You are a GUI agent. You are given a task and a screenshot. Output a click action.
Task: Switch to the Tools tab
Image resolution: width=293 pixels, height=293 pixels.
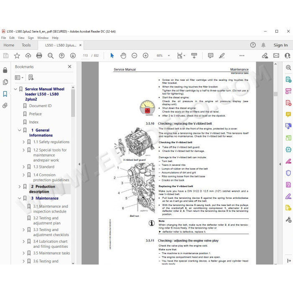(26, 45)
